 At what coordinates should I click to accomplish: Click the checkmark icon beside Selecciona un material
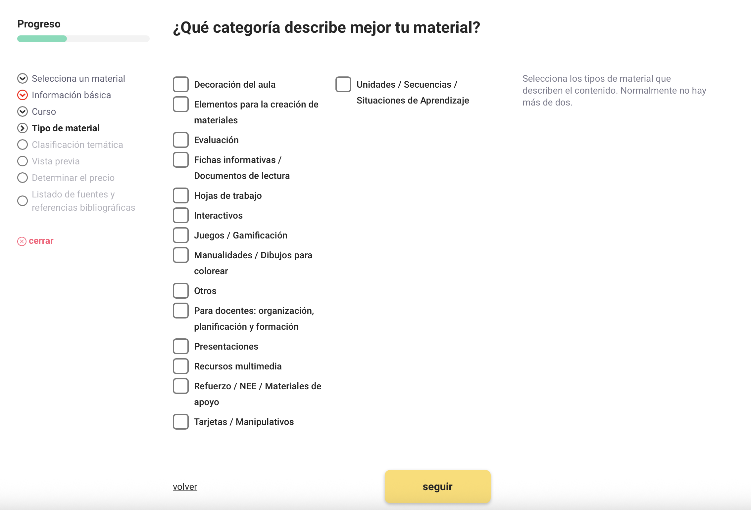[x=23, y=78]
